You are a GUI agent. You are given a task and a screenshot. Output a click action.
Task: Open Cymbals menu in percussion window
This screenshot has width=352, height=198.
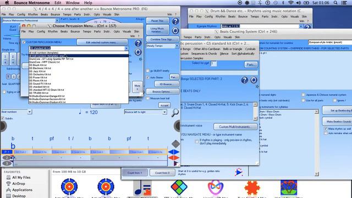click(x=250, y=49)
